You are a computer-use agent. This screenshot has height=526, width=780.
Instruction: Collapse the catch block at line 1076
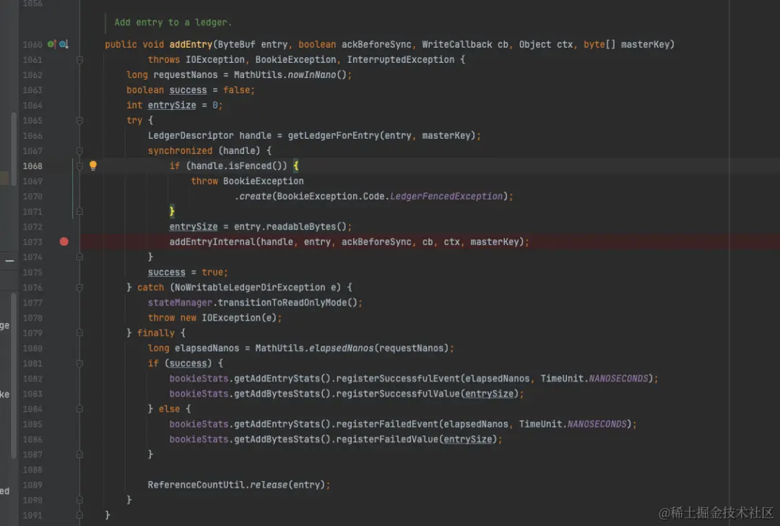click(x=79, y=287)
